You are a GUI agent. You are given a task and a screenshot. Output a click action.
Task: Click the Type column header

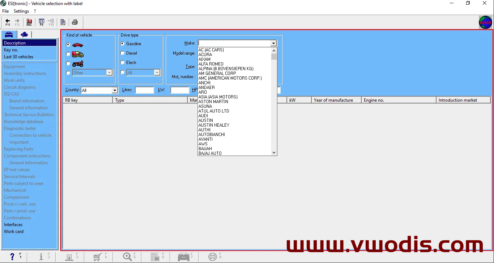point(150,100)
